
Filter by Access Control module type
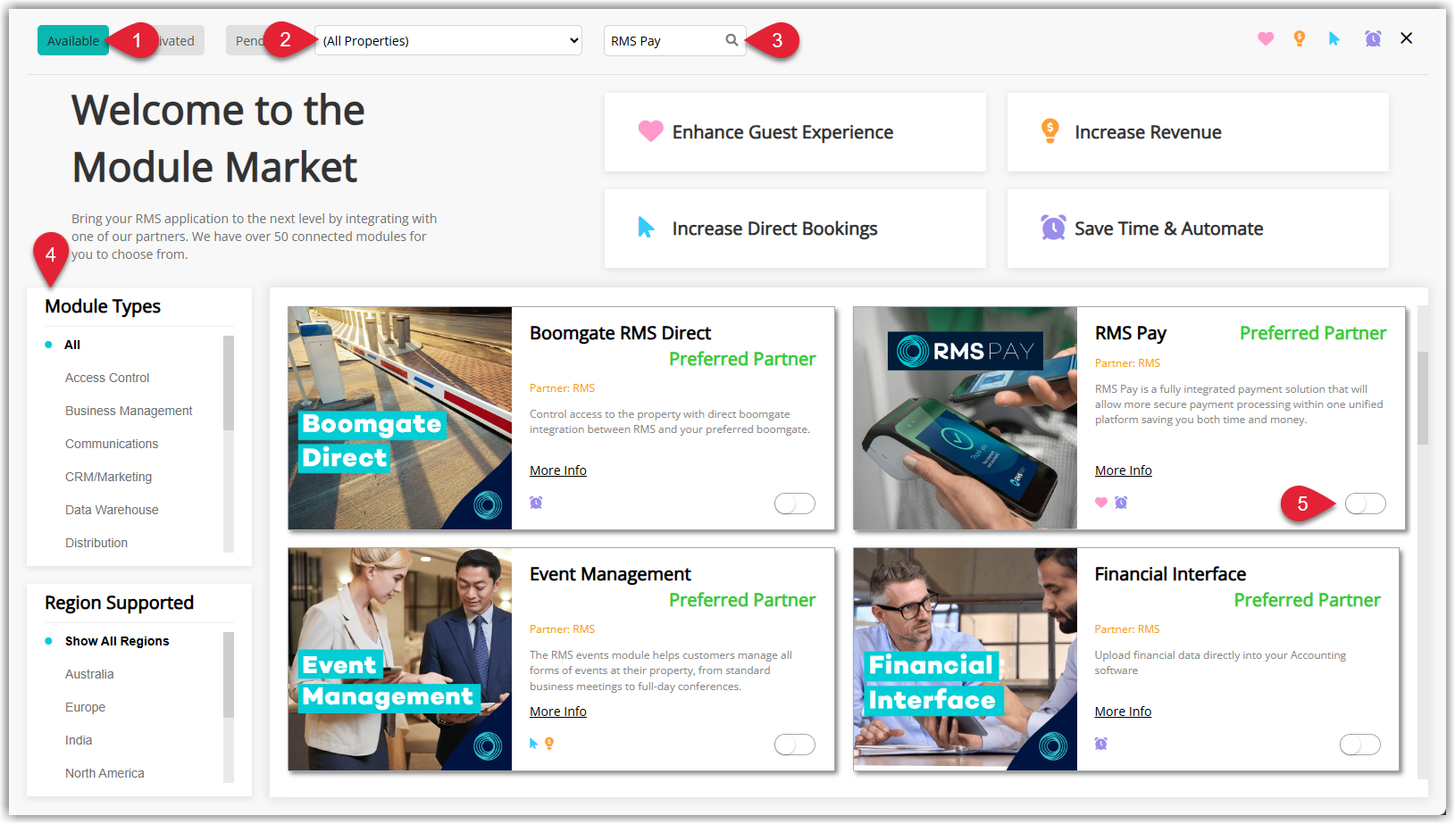[x=107, y=378]
